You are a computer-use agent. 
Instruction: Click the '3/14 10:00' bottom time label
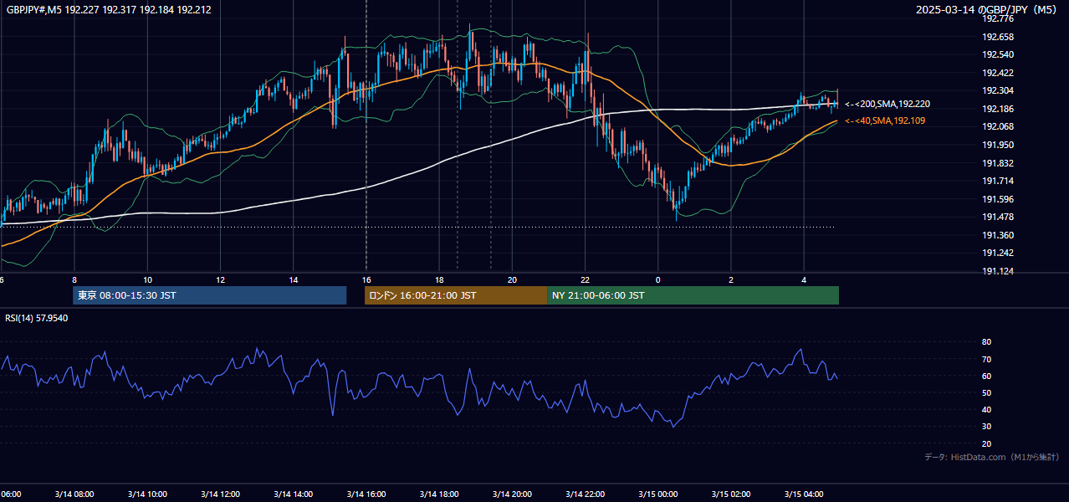point(148,494)
